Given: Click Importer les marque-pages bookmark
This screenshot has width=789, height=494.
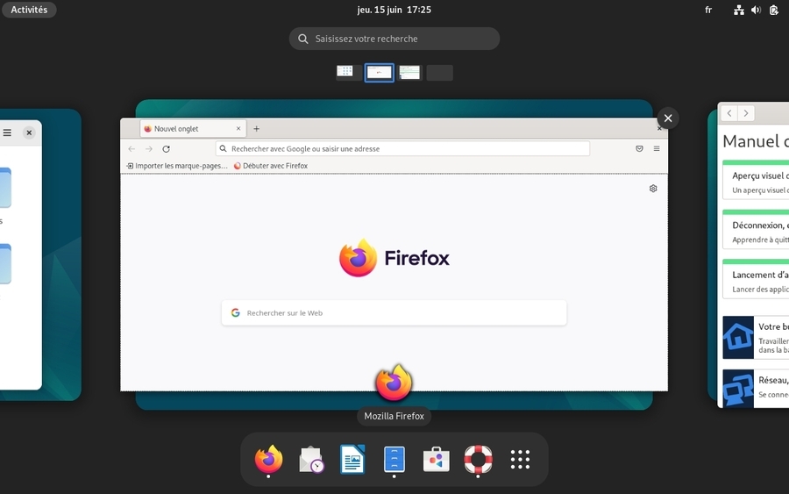Looking at the screenshot, I should 177,166.
